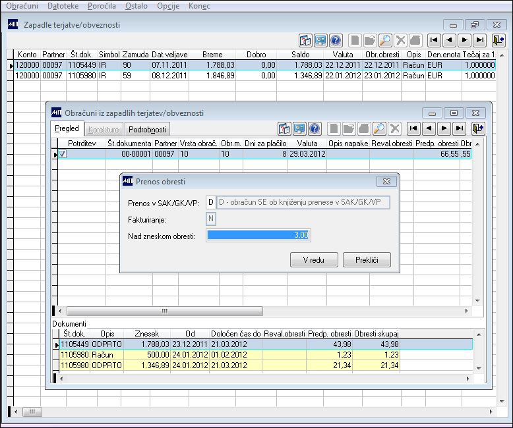
Task: Click previous record arrow in outer toolbar
Action: (449, 40)
